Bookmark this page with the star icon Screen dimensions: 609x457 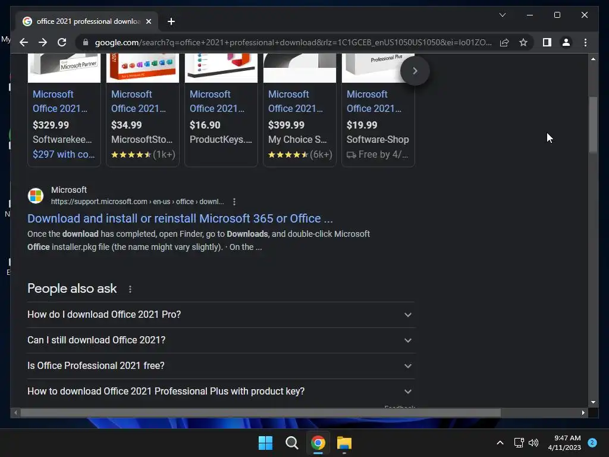(523, 42)
